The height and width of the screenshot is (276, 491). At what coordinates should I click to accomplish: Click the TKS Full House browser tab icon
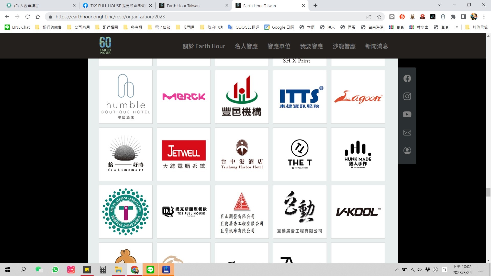pyautogui.click(x=86, y=5)
